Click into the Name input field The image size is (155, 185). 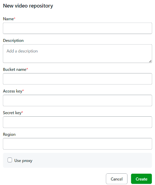coord(77,28)
